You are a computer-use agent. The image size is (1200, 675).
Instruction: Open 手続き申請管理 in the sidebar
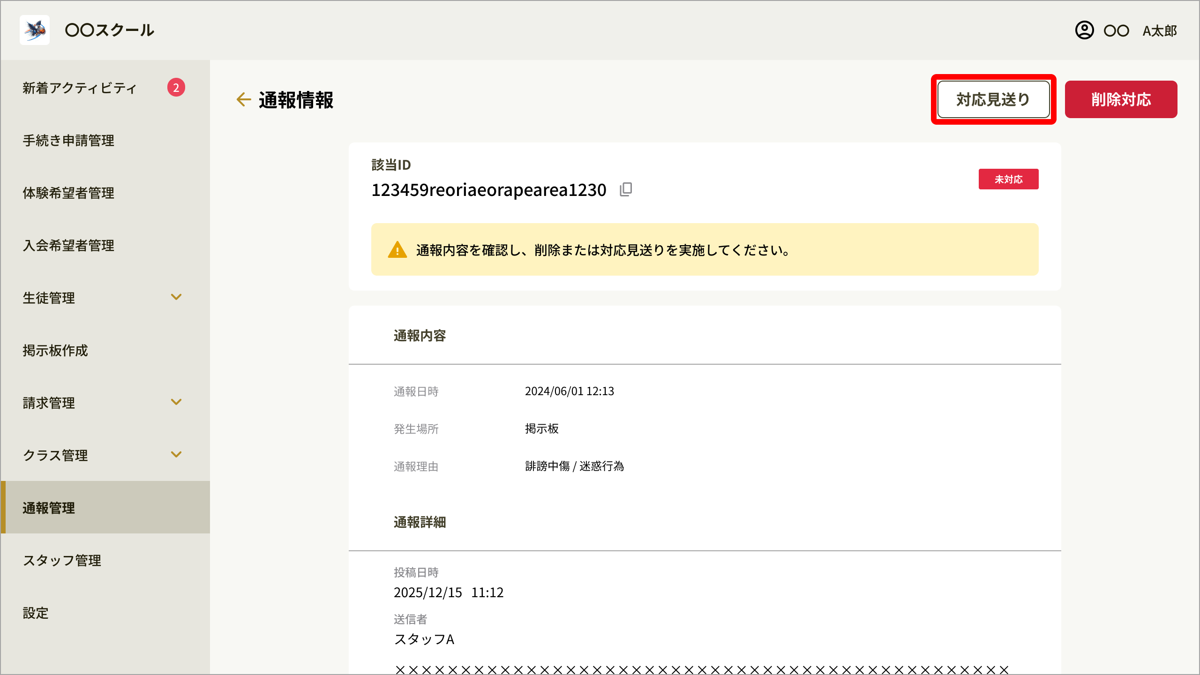pos(105,140)
